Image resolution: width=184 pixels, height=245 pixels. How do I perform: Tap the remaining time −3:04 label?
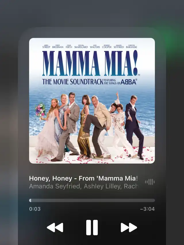click(x=147, y=209)
